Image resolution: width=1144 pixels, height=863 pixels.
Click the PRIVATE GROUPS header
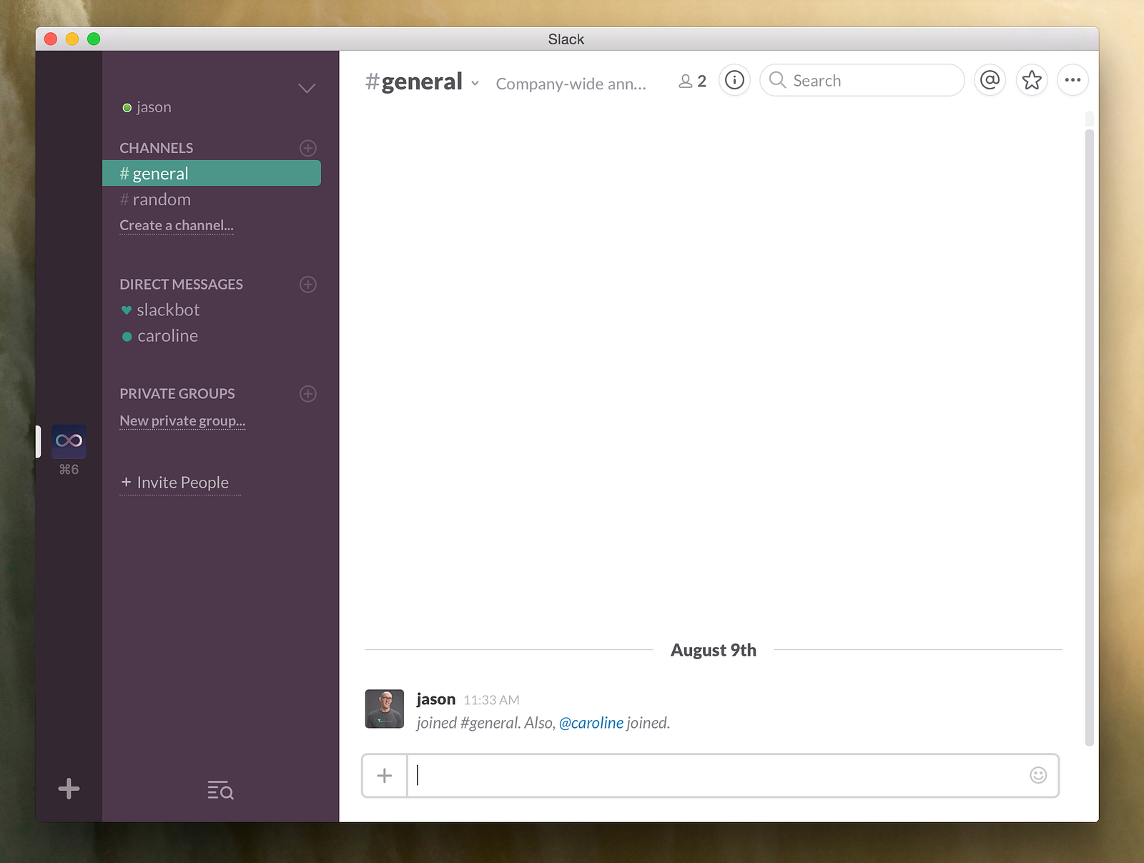(177, 394)
